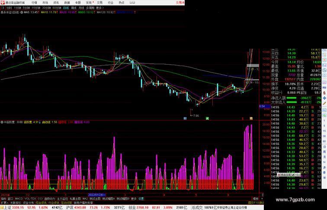The height and width of the screenshot is (210, 327).
Task: Click 月 in the right toolbar
Action: [x=324, y=157]
